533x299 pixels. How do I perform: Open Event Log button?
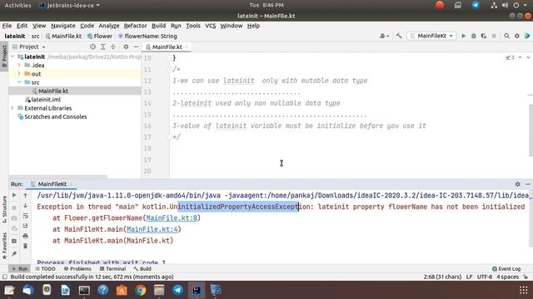(x=506, y=269)
